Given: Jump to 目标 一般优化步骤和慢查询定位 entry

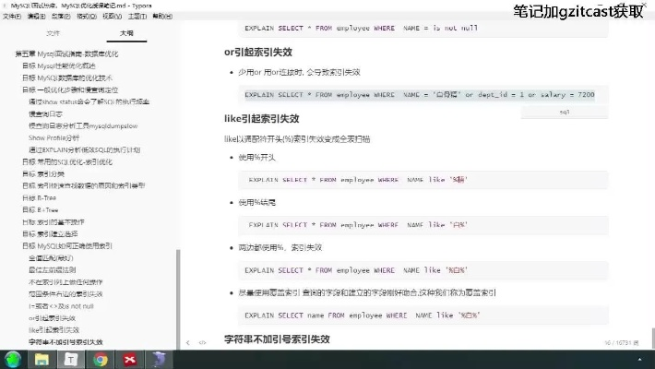Looking at the screenshot, I should tap(70, 89).
